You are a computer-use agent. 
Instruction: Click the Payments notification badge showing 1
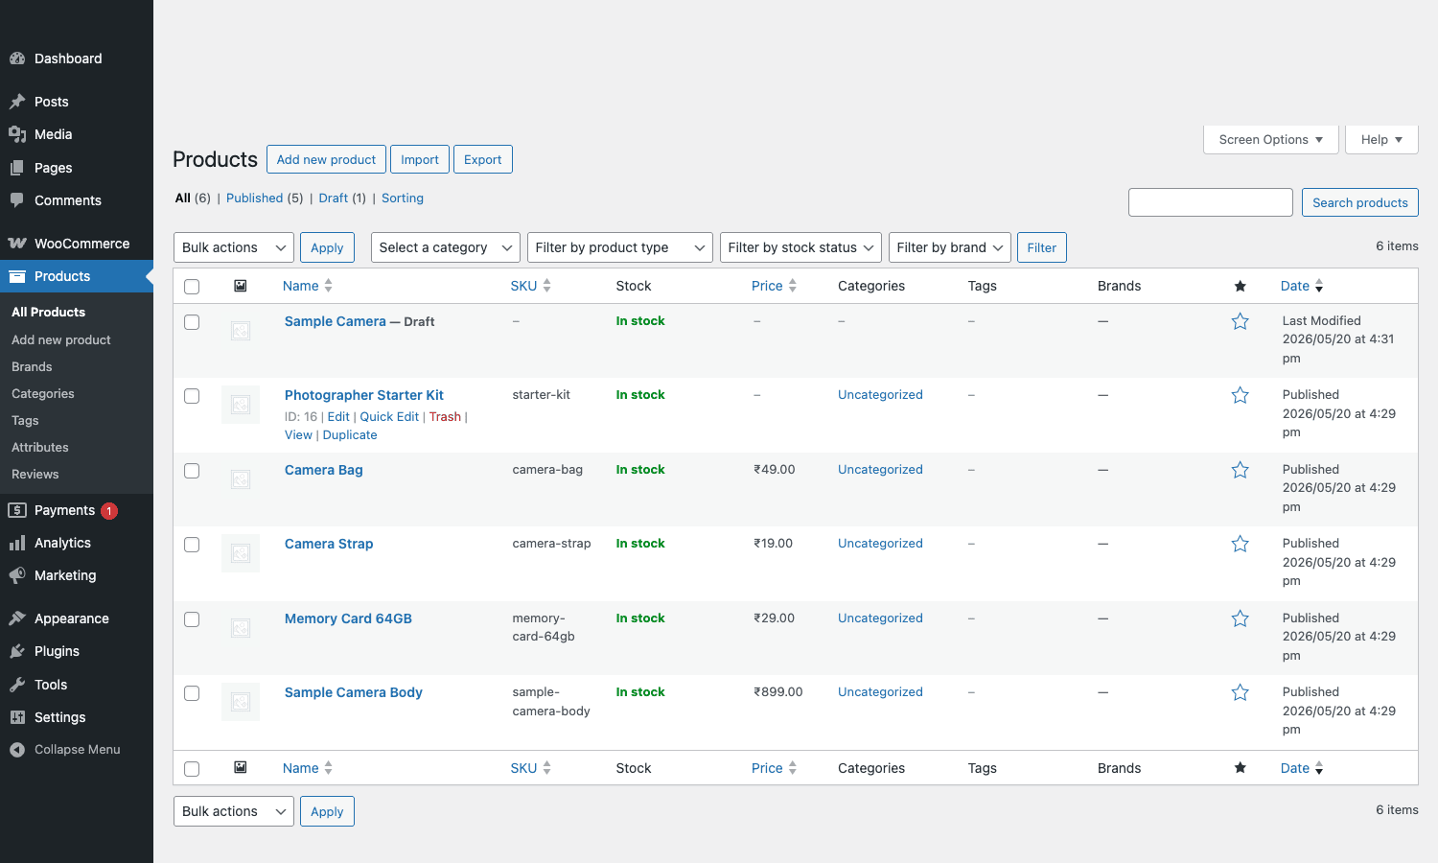109,511
